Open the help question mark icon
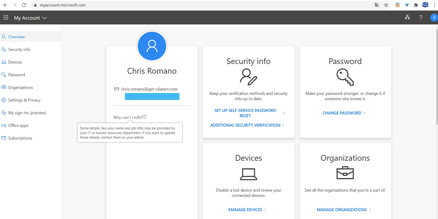This screenshot has height=219, width=438. 420,18
